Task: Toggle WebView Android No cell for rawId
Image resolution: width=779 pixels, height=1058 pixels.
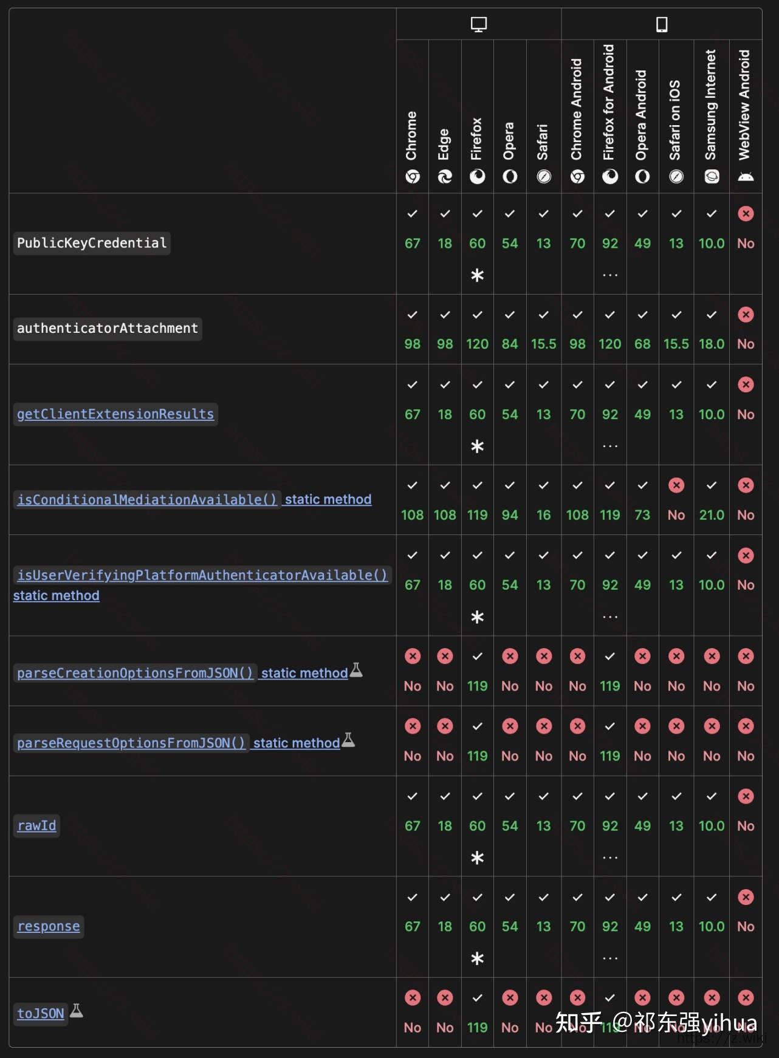Action: click(746, 811)
